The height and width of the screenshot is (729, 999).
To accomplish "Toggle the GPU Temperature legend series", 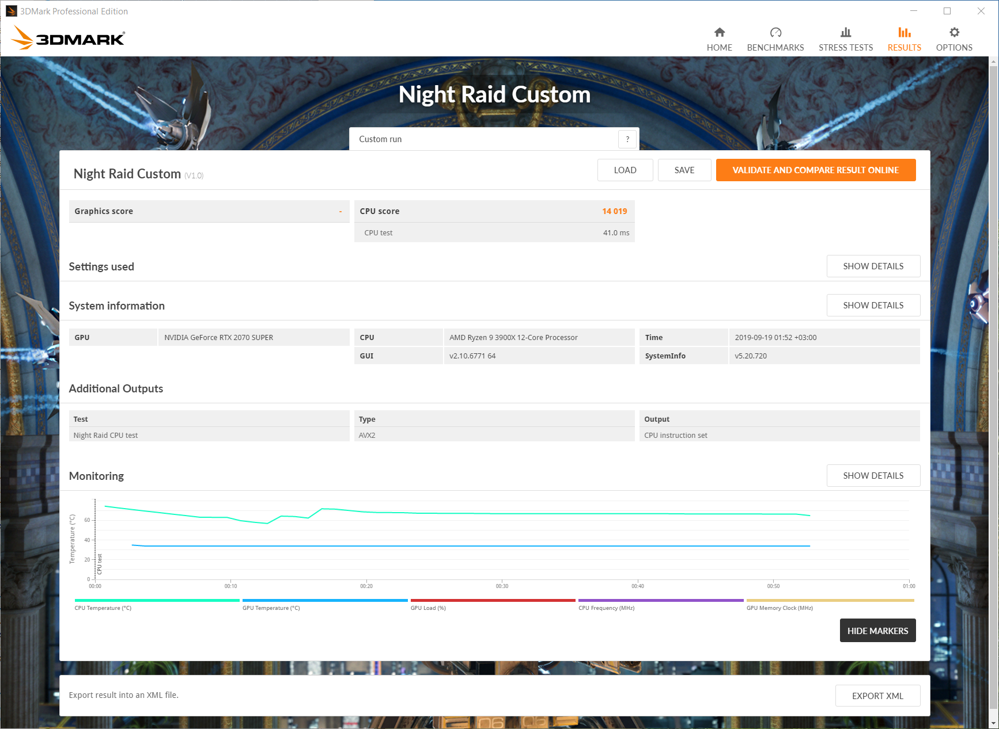I will 325,604.
